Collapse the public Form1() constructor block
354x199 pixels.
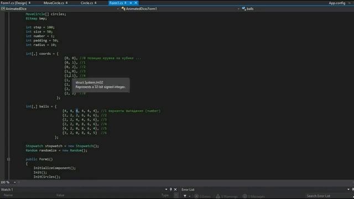click(8, 159)
